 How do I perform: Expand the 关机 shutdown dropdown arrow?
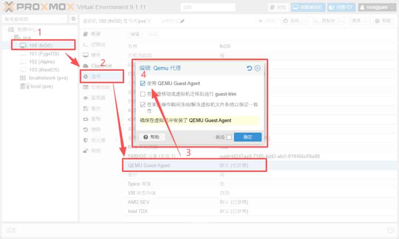(x=305, y=21)
